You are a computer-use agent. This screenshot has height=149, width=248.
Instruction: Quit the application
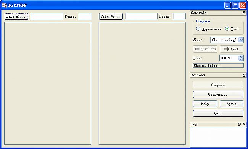(x=218, y=113)
